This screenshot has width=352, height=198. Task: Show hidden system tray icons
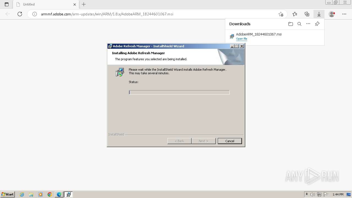(307, 194)
